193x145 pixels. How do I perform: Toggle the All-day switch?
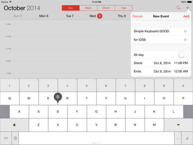183,55
